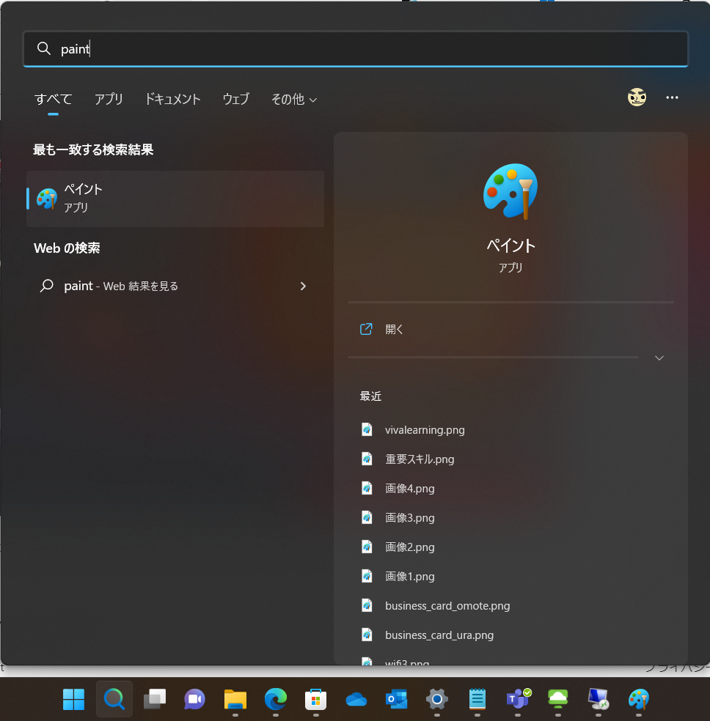Screen dimensions: 710x721
Task: Open Microsoft Teams from the taskbar
Action: pyautogui.click(x=518, y=699)
